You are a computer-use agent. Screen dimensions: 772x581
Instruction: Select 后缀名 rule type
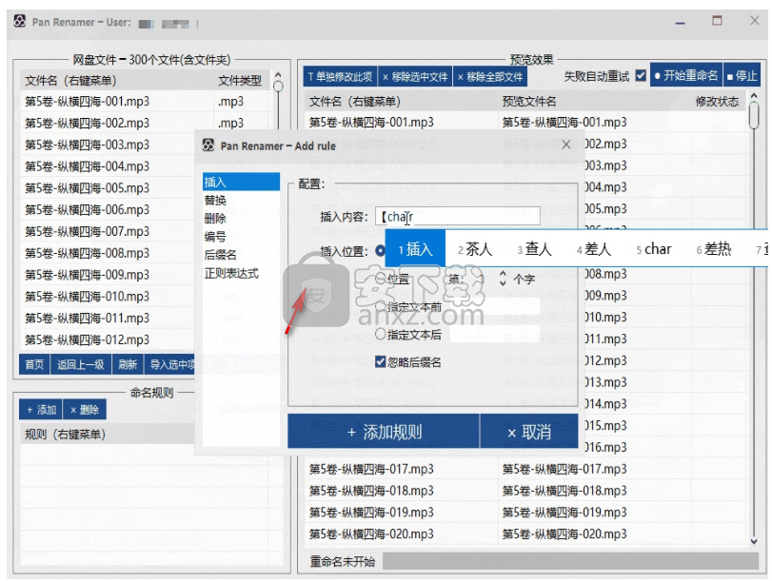pos(241,255)
